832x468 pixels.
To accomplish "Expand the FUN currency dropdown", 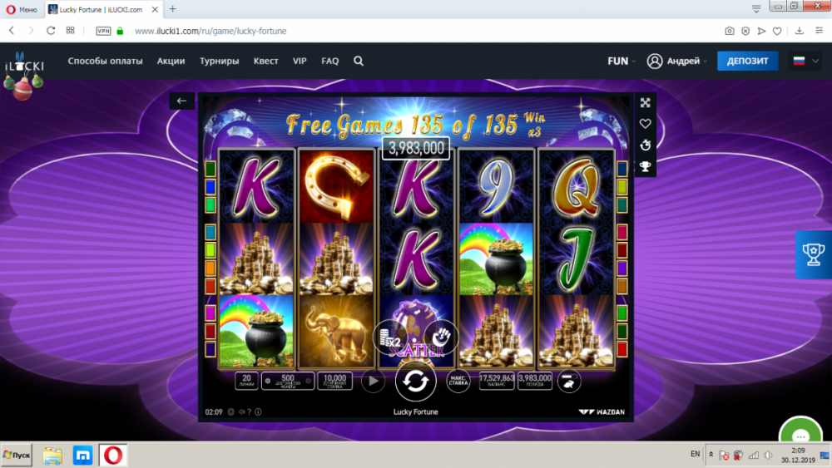I will click(x=622, y=61).
